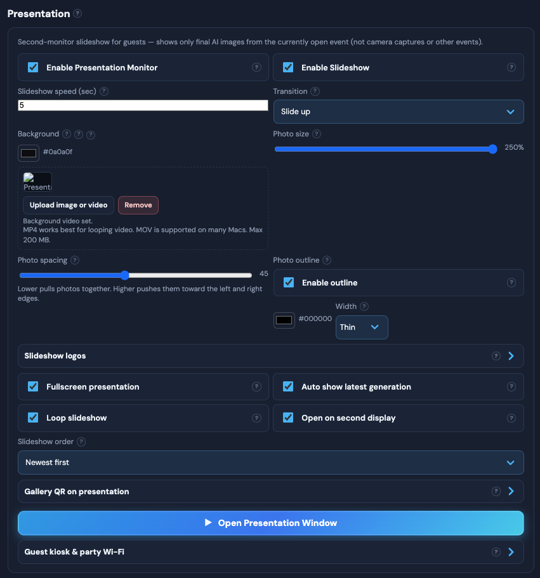Open the outline Width dropdown set to Thin
Viewport: 540px width, 578px height.
tap(362, 327)
